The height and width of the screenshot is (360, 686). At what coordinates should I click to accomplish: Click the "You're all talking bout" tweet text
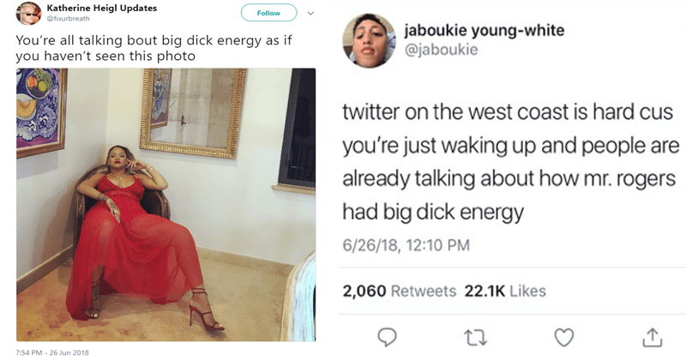(x=153, y=48)
